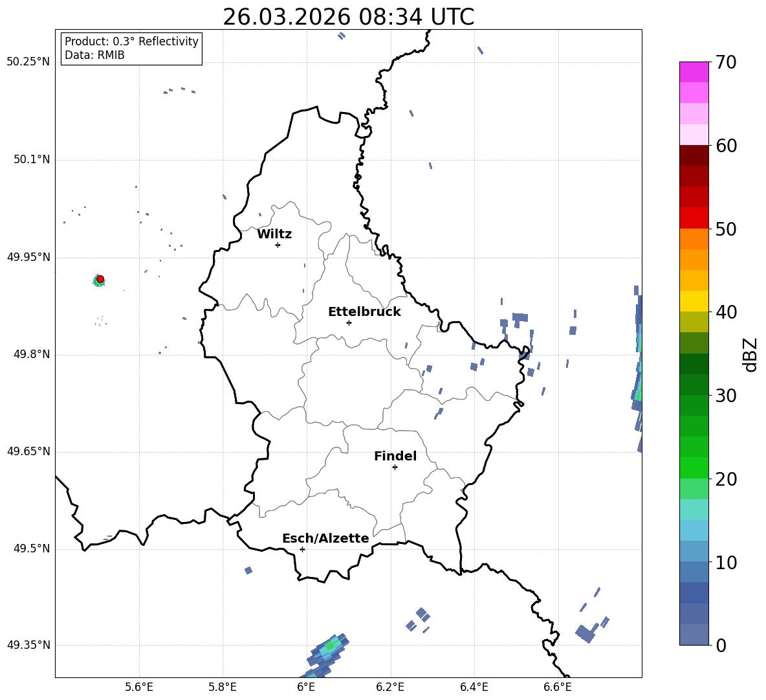Click the colorbar value 20
Viewport: 766px width, 700px height.
[725, 479]
